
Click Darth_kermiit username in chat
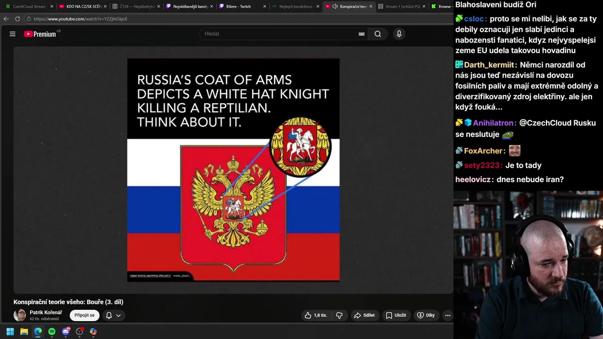[x=489, y=65]
